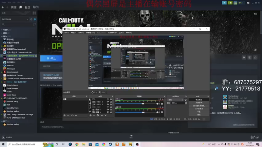Toggle lock on 窗口采集 4 source

[111, 112]
